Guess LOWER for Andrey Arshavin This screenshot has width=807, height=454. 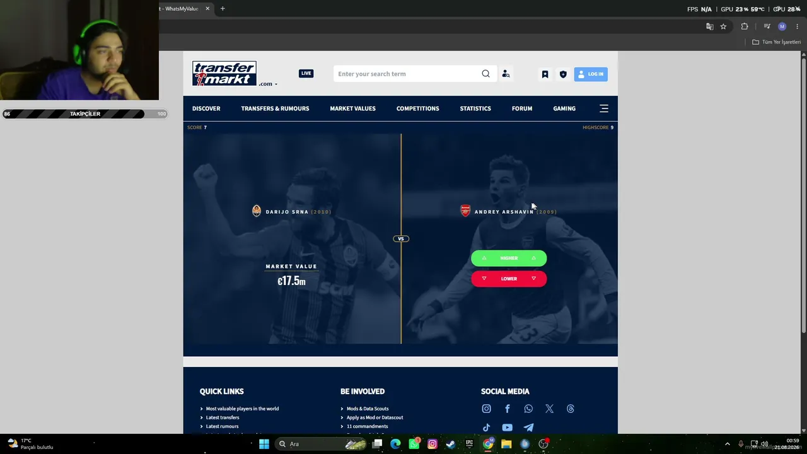click(x=509, y=279)
